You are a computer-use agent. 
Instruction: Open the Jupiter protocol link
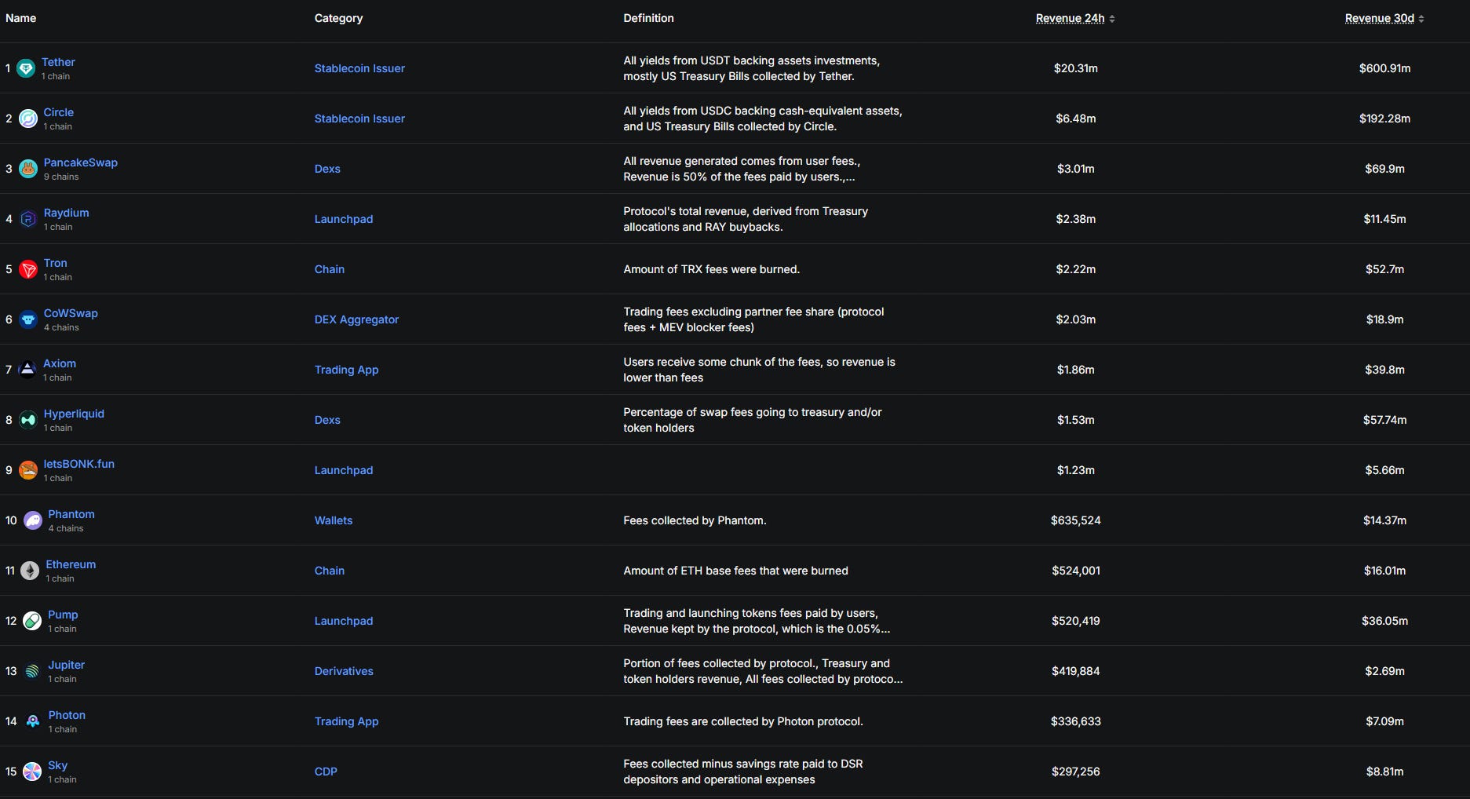[67, 665]
